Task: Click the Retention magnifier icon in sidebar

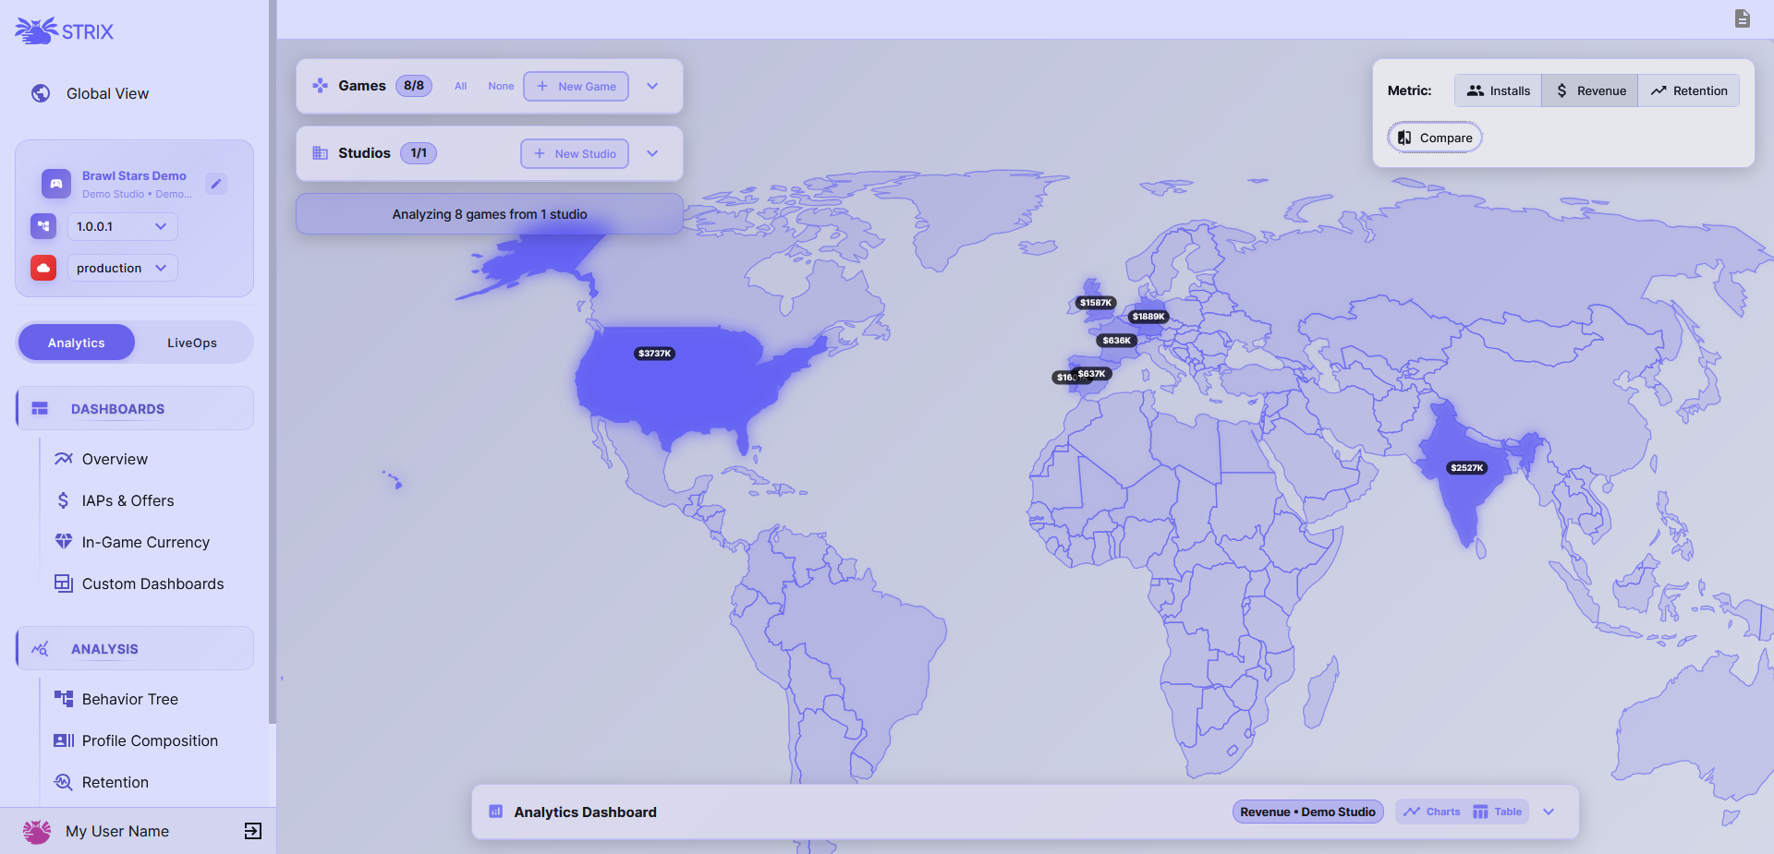Action: [x=63, y=782]
